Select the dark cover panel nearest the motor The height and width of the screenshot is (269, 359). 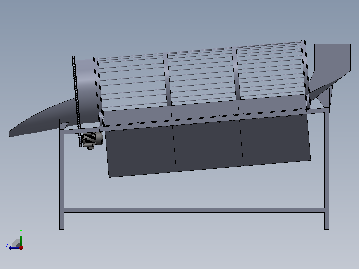click(x=140, y=151)
